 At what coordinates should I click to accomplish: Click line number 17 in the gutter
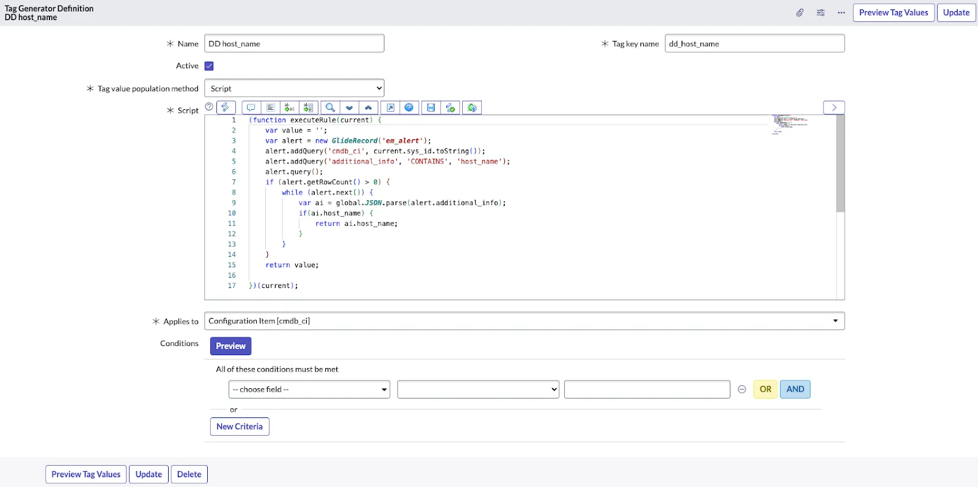pyautogui.click(x=232, y=286)
